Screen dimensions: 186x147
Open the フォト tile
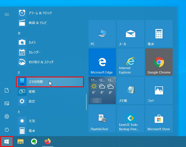point(159,90)
